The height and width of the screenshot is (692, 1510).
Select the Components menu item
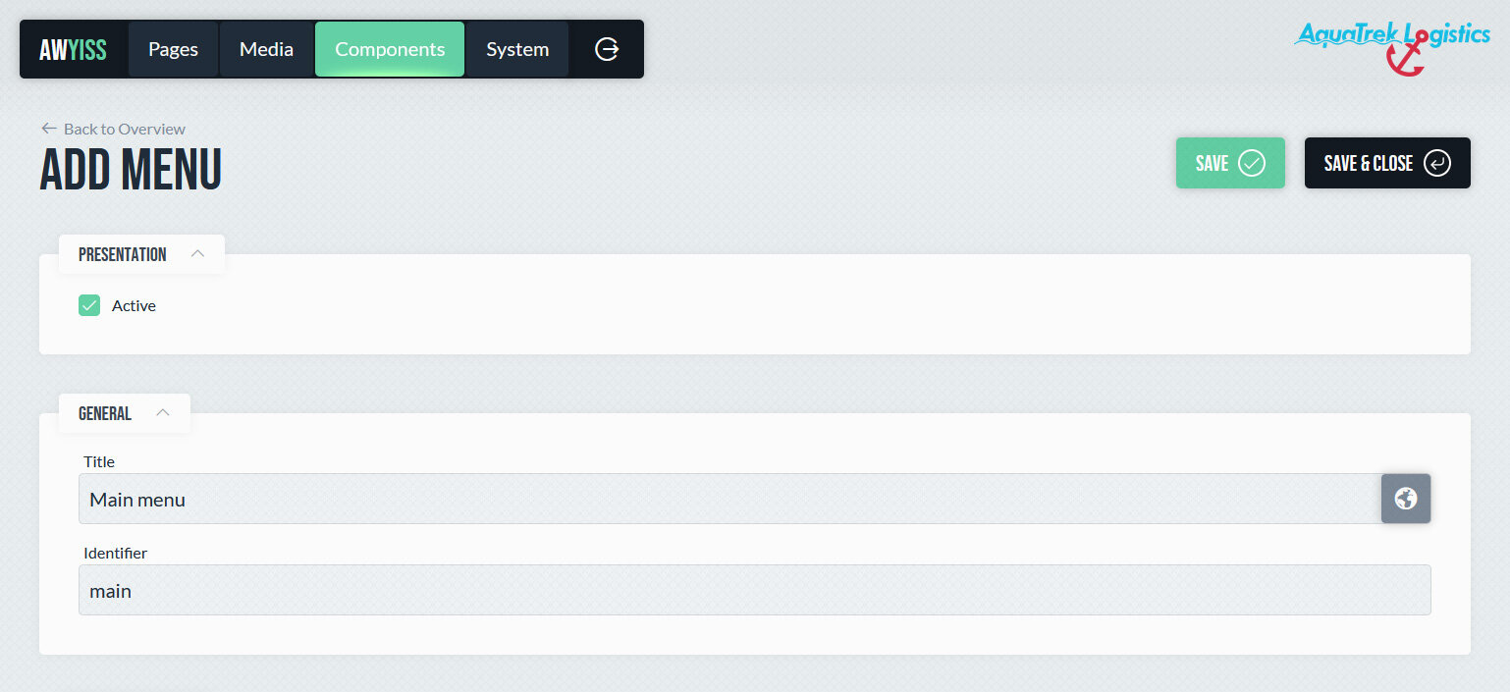[x=390, y=49]
